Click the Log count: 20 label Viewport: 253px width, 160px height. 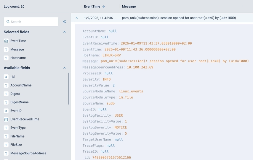pyautogui.click(x=14, y=6)
